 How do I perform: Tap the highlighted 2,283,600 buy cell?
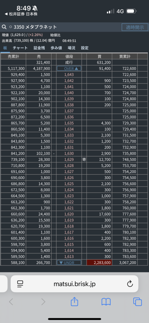click(99, 263)
